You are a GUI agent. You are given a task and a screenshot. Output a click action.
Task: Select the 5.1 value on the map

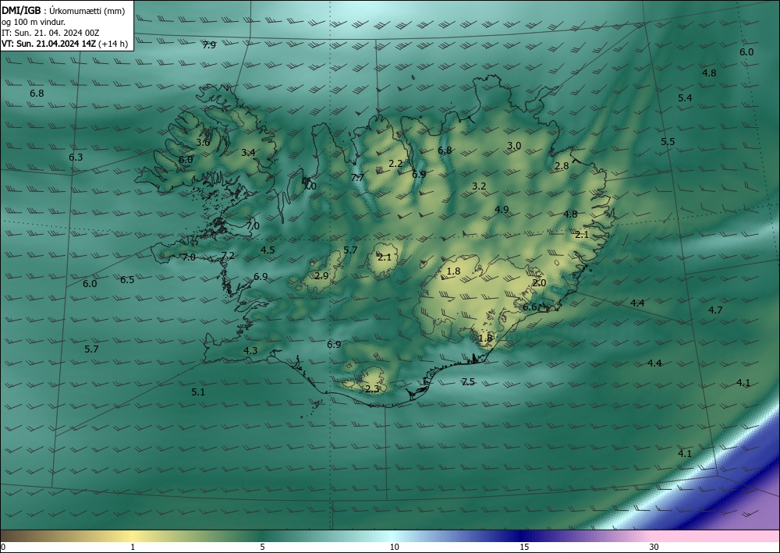tap(198, 392)
